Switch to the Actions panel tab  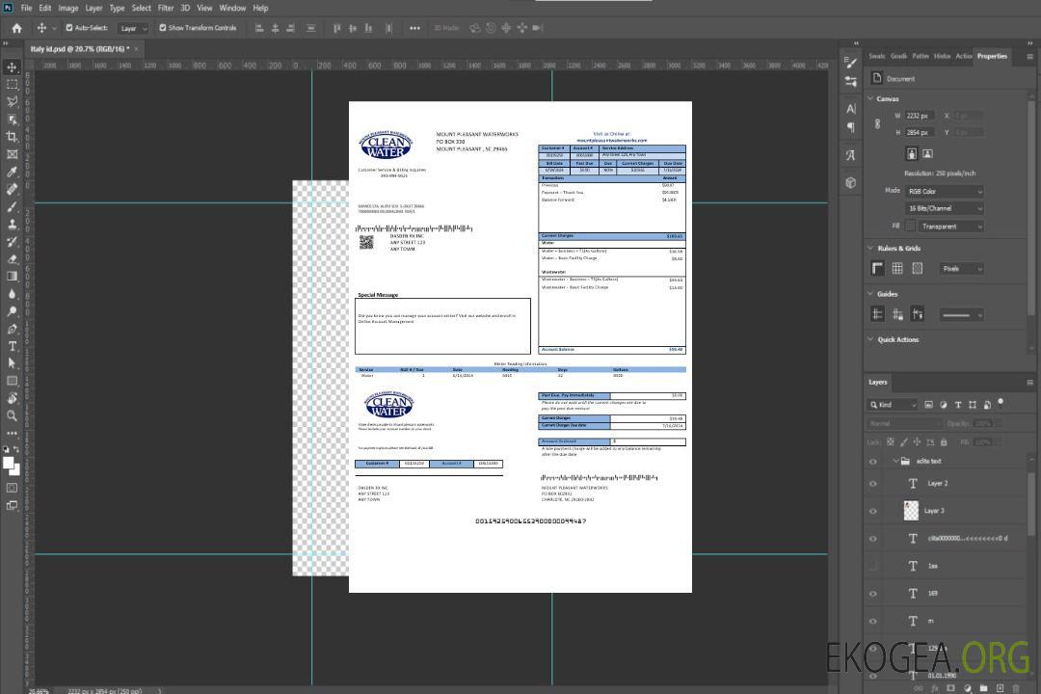click(963, 56)
